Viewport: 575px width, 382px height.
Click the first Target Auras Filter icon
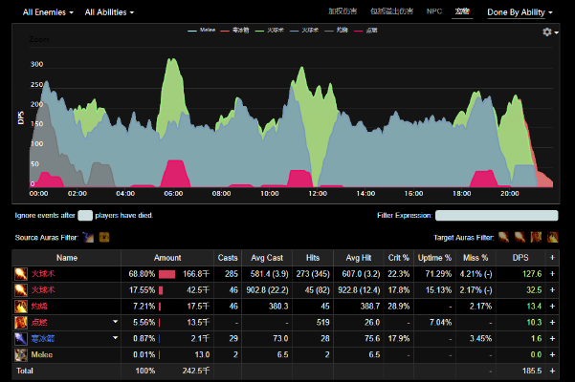[502, 237]
